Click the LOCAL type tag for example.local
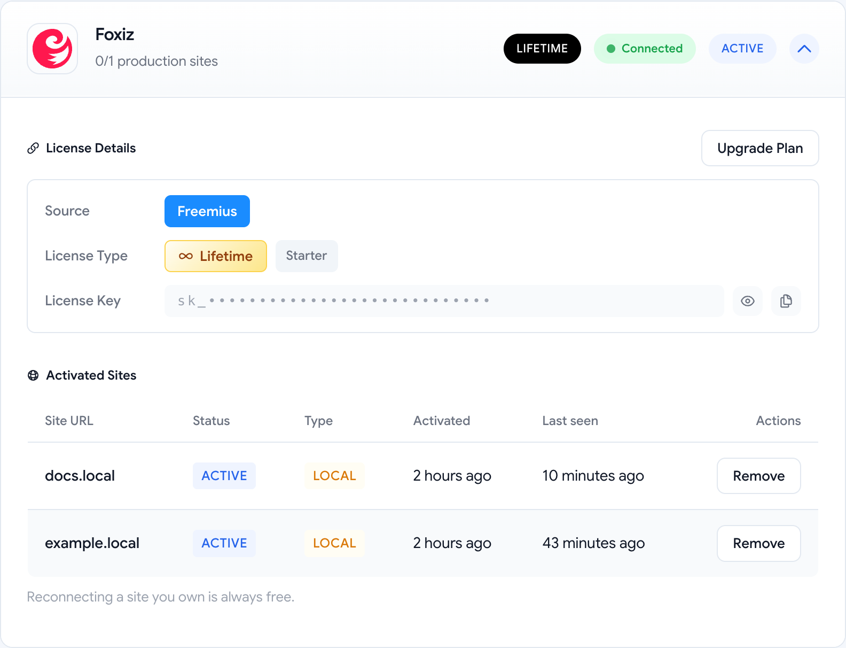The image size is (846, 648). coord(334,543)
